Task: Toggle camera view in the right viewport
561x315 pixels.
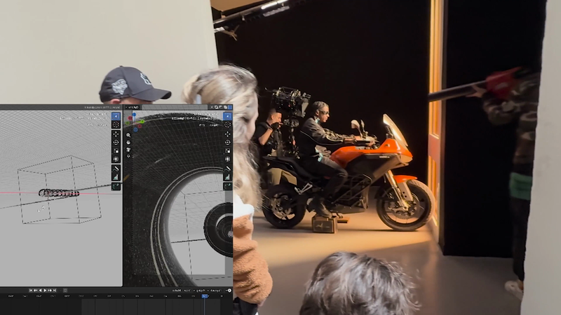Action: click(x=128, y=150)
